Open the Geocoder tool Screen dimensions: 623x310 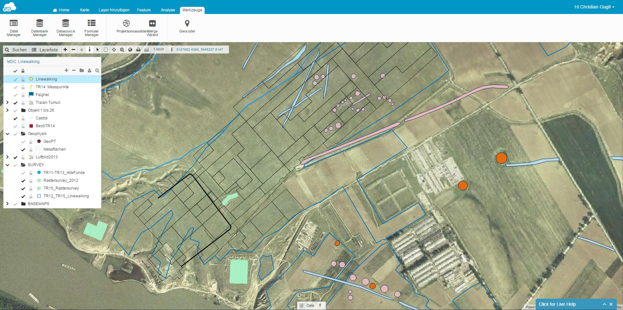coord(187,27)
